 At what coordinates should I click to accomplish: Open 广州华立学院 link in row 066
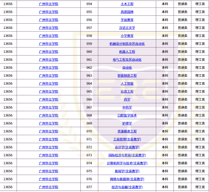[49, 100]
